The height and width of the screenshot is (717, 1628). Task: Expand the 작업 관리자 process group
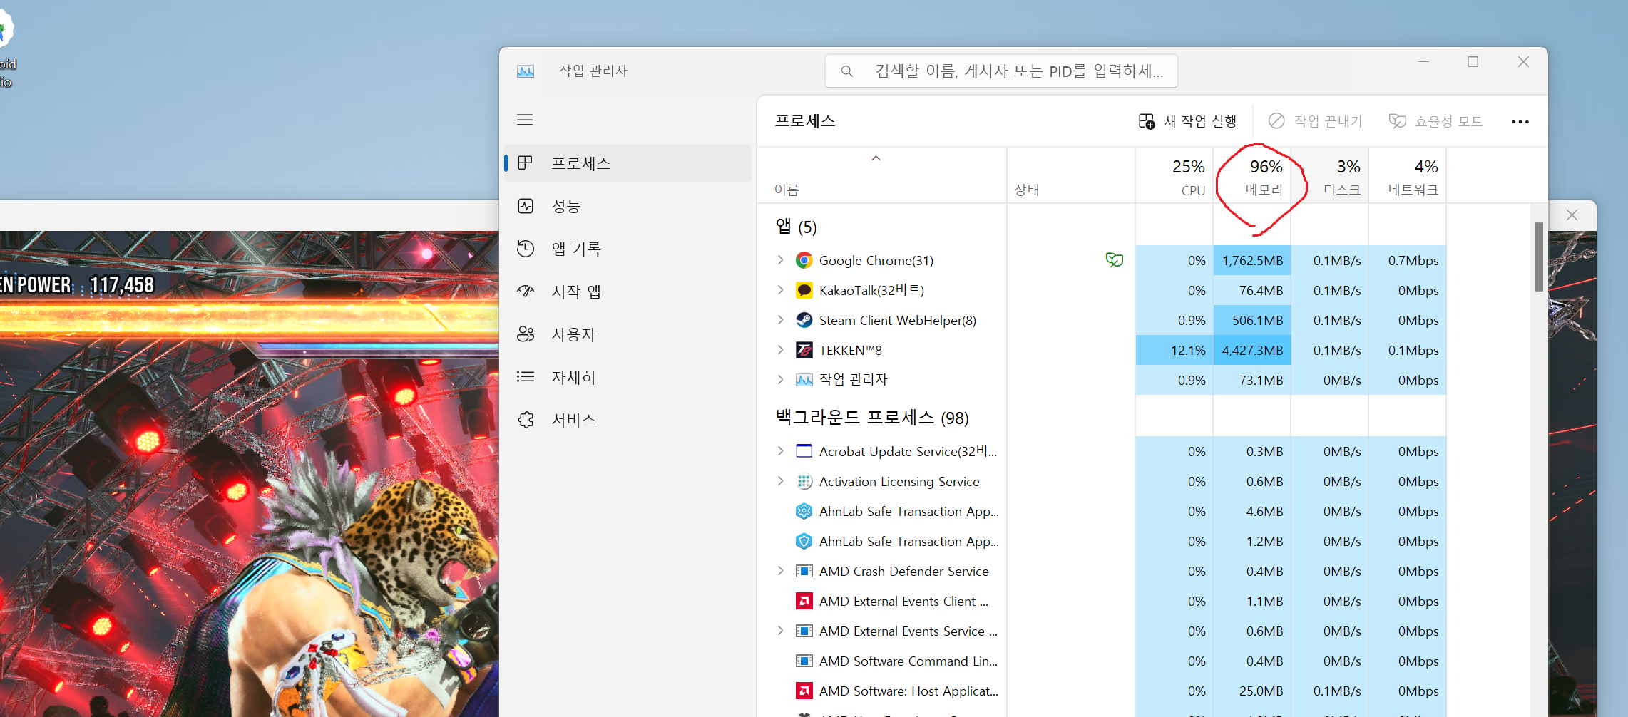[x=780, y=380]
